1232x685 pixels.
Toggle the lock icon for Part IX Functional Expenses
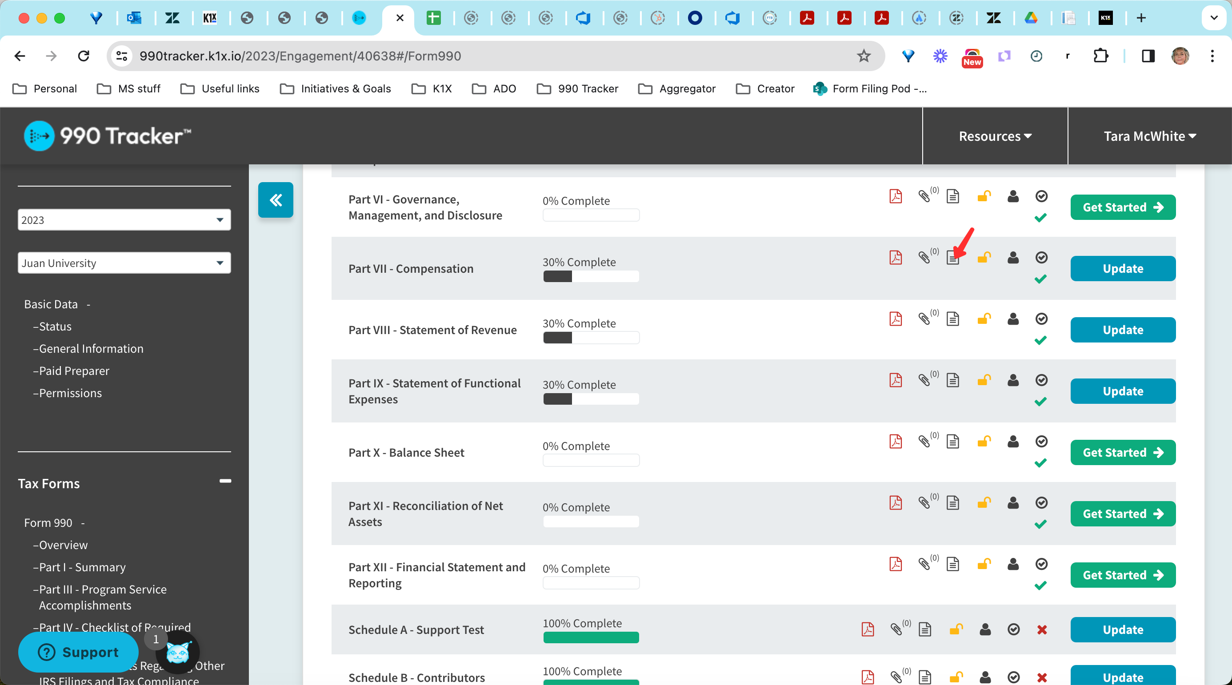tap(983, 380)
